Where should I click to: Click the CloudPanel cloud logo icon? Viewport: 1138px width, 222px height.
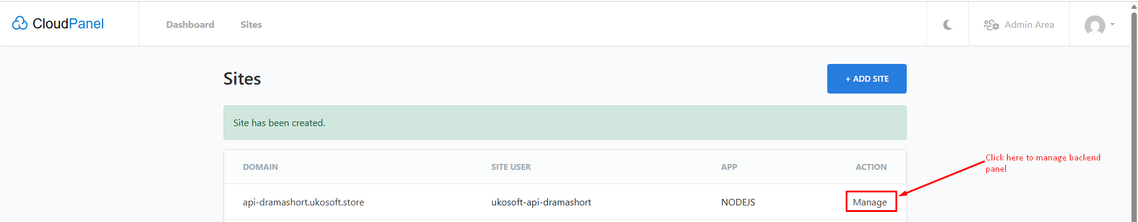pyautogui.click(x=20, y=23)
